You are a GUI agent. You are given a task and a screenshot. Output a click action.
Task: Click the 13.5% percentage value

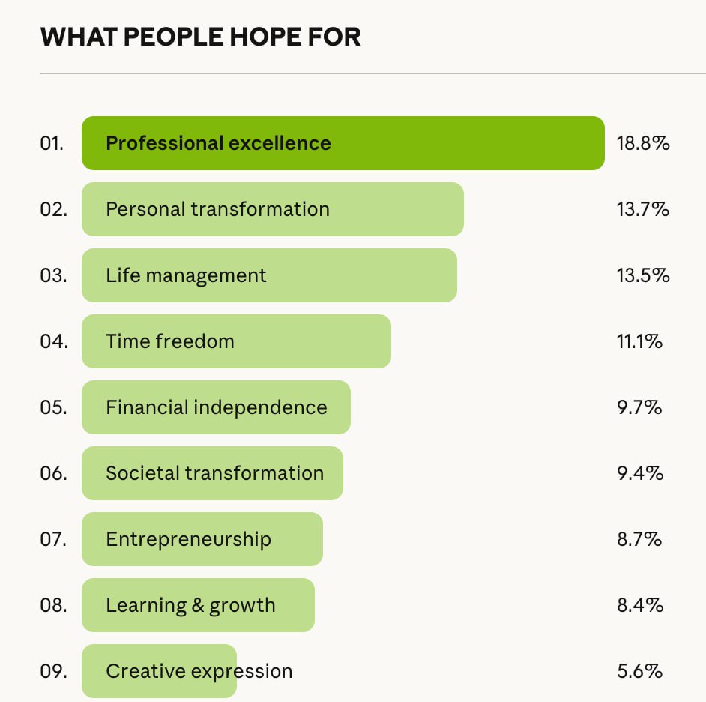tap(642, 275)
